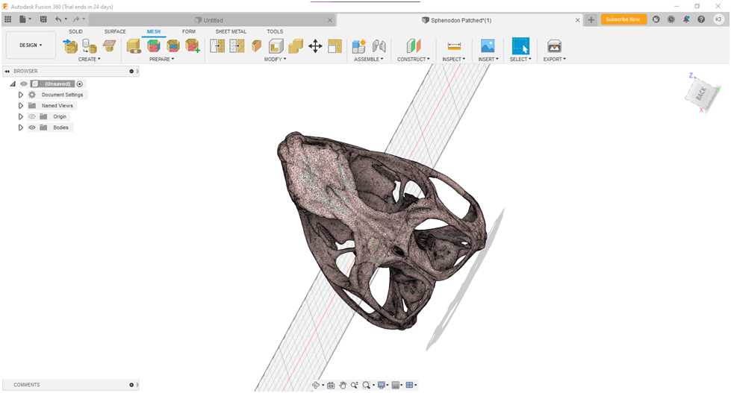The height and width of the screenshot is (393, 731).
Task: Activate the Select tool icon
Action: (520, 46)
